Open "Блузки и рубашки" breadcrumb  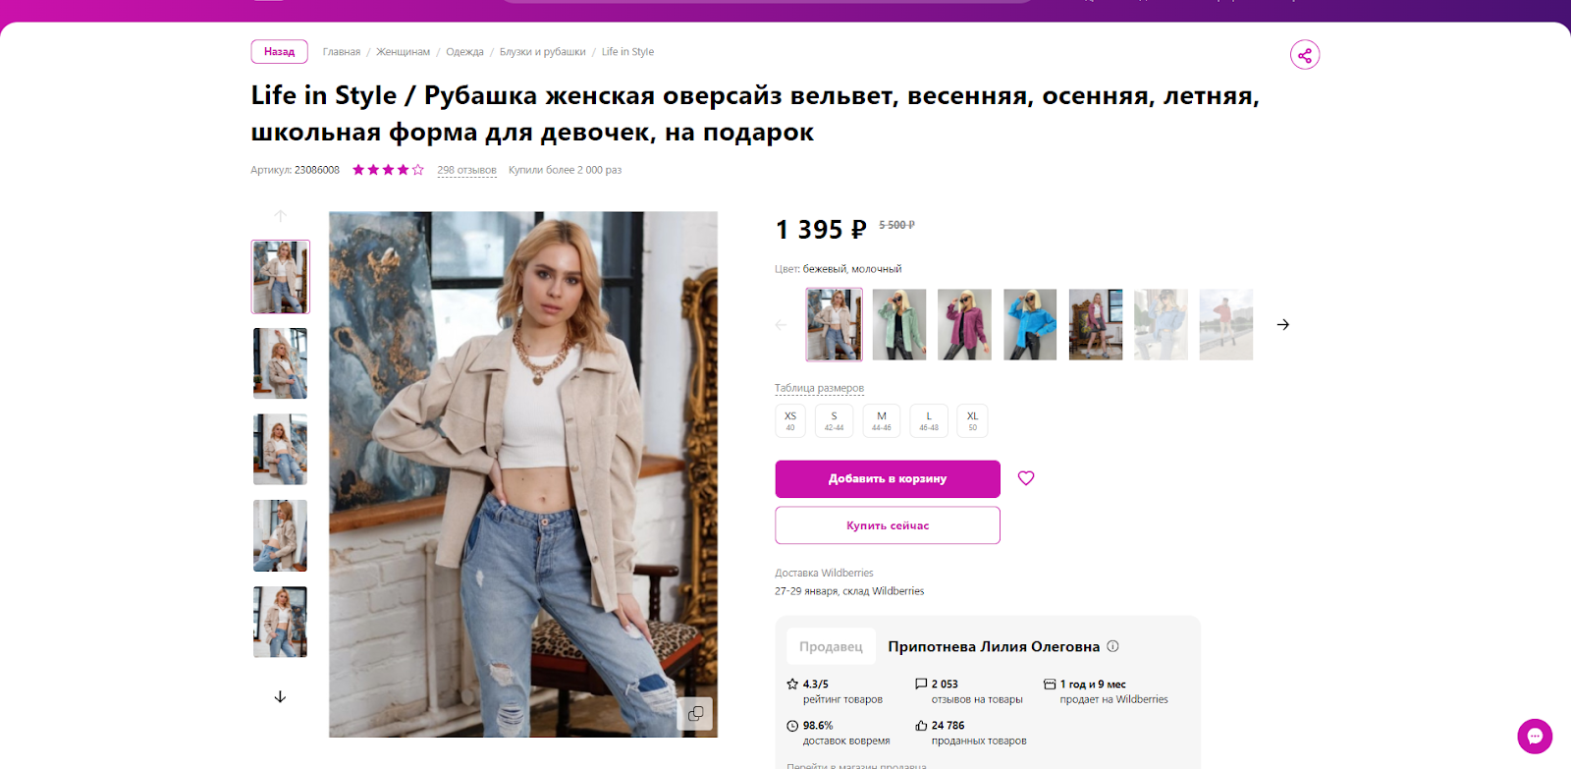click(x=542, y=52)
